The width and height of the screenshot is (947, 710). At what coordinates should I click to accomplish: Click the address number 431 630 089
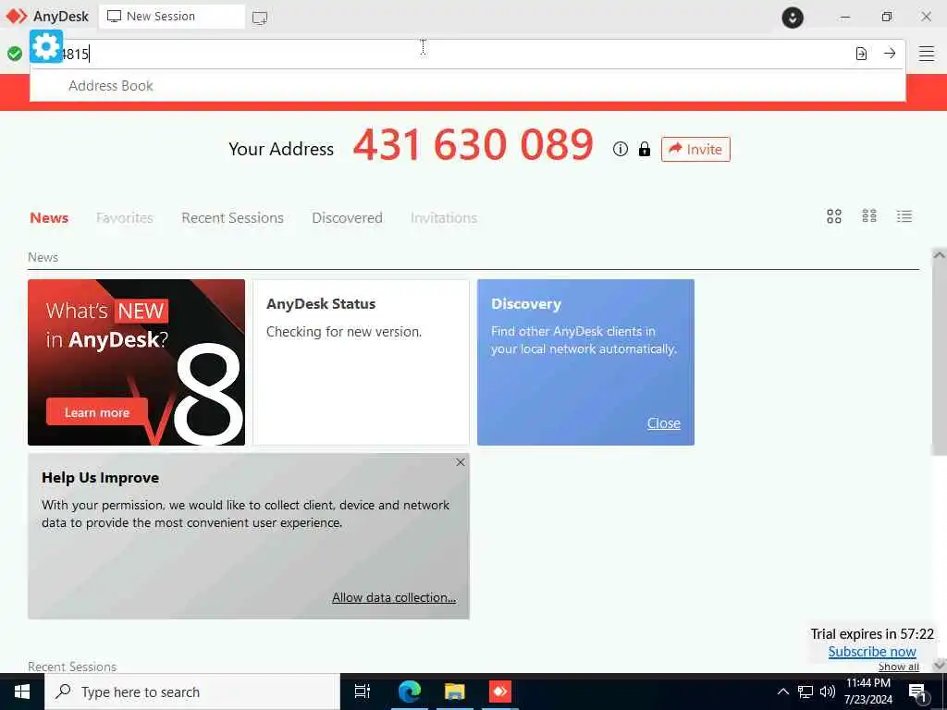pos(473,145)
